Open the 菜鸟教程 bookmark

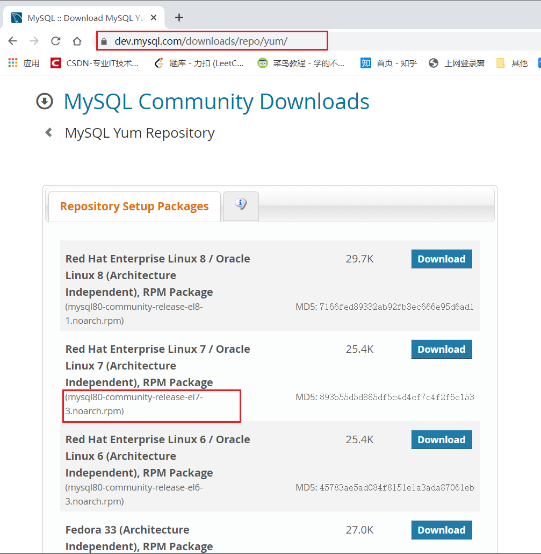(x=301, y=63)
